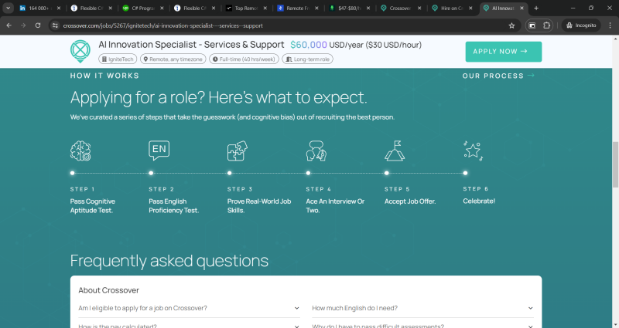
Task: Close the LinkedIn 164 000+ tab
Action: [59, 8]
